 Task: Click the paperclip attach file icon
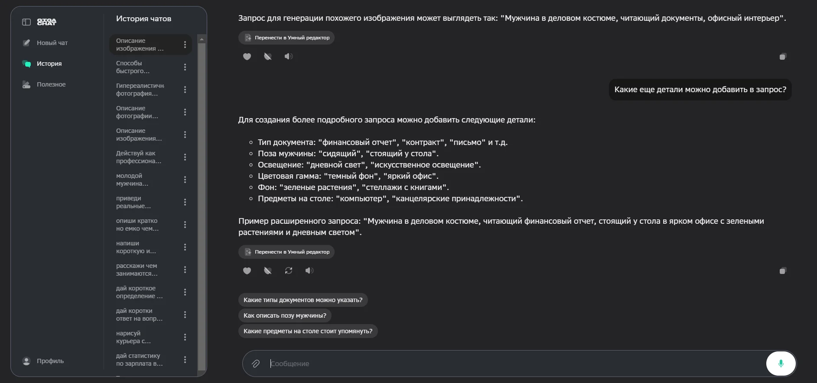pos(256,364)
